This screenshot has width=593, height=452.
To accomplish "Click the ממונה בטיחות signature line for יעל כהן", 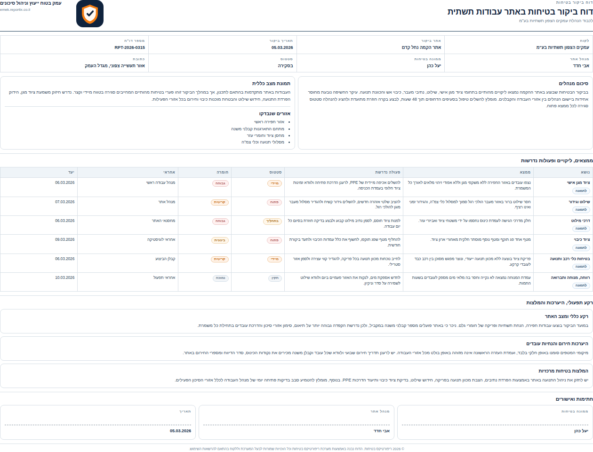I will pyautogui.click(x=495, y=425).
